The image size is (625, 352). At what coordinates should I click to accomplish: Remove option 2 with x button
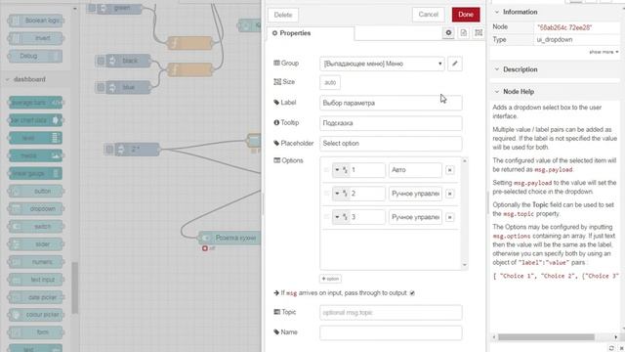point(449,194)
